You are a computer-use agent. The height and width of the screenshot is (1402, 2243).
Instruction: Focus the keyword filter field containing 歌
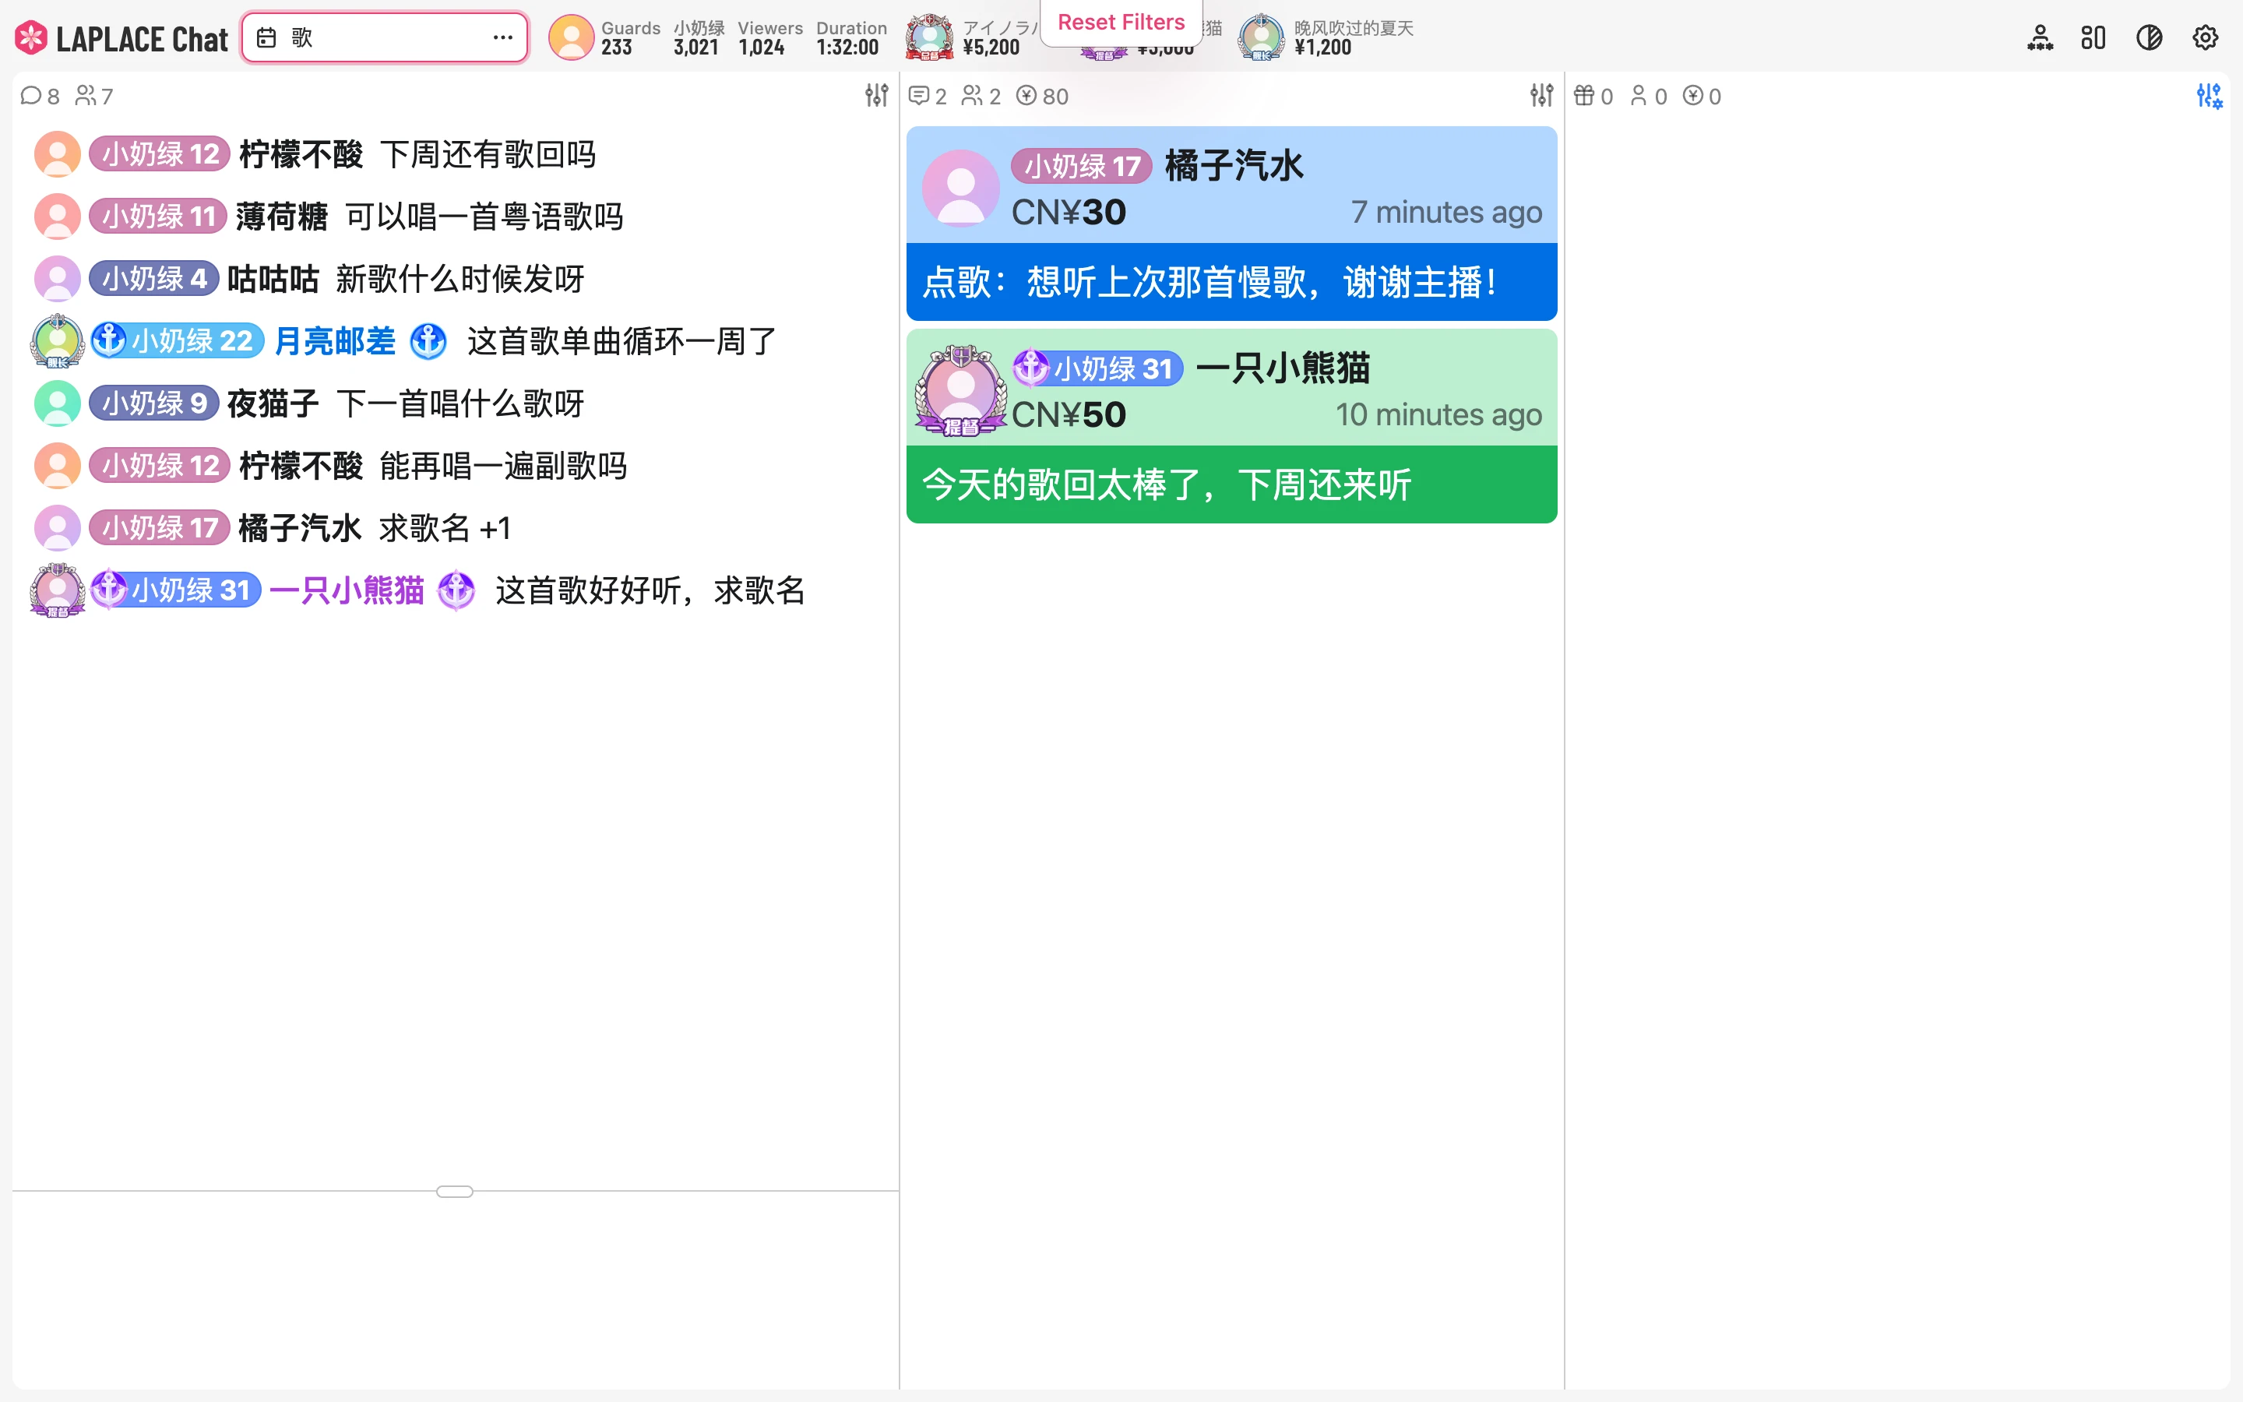(385, 38)
